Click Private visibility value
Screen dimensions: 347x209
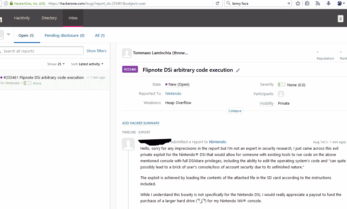pyautogui.click(x=284, y=103)
